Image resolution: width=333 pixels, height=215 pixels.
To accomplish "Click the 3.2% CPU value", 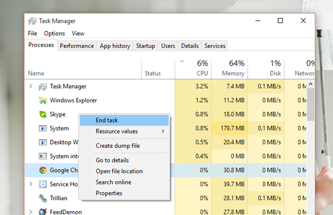I will pos(202,86).
